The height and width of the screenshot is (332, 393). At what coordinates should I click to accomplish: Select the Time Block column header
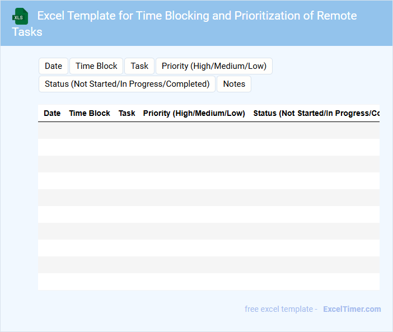pos(90,113)
